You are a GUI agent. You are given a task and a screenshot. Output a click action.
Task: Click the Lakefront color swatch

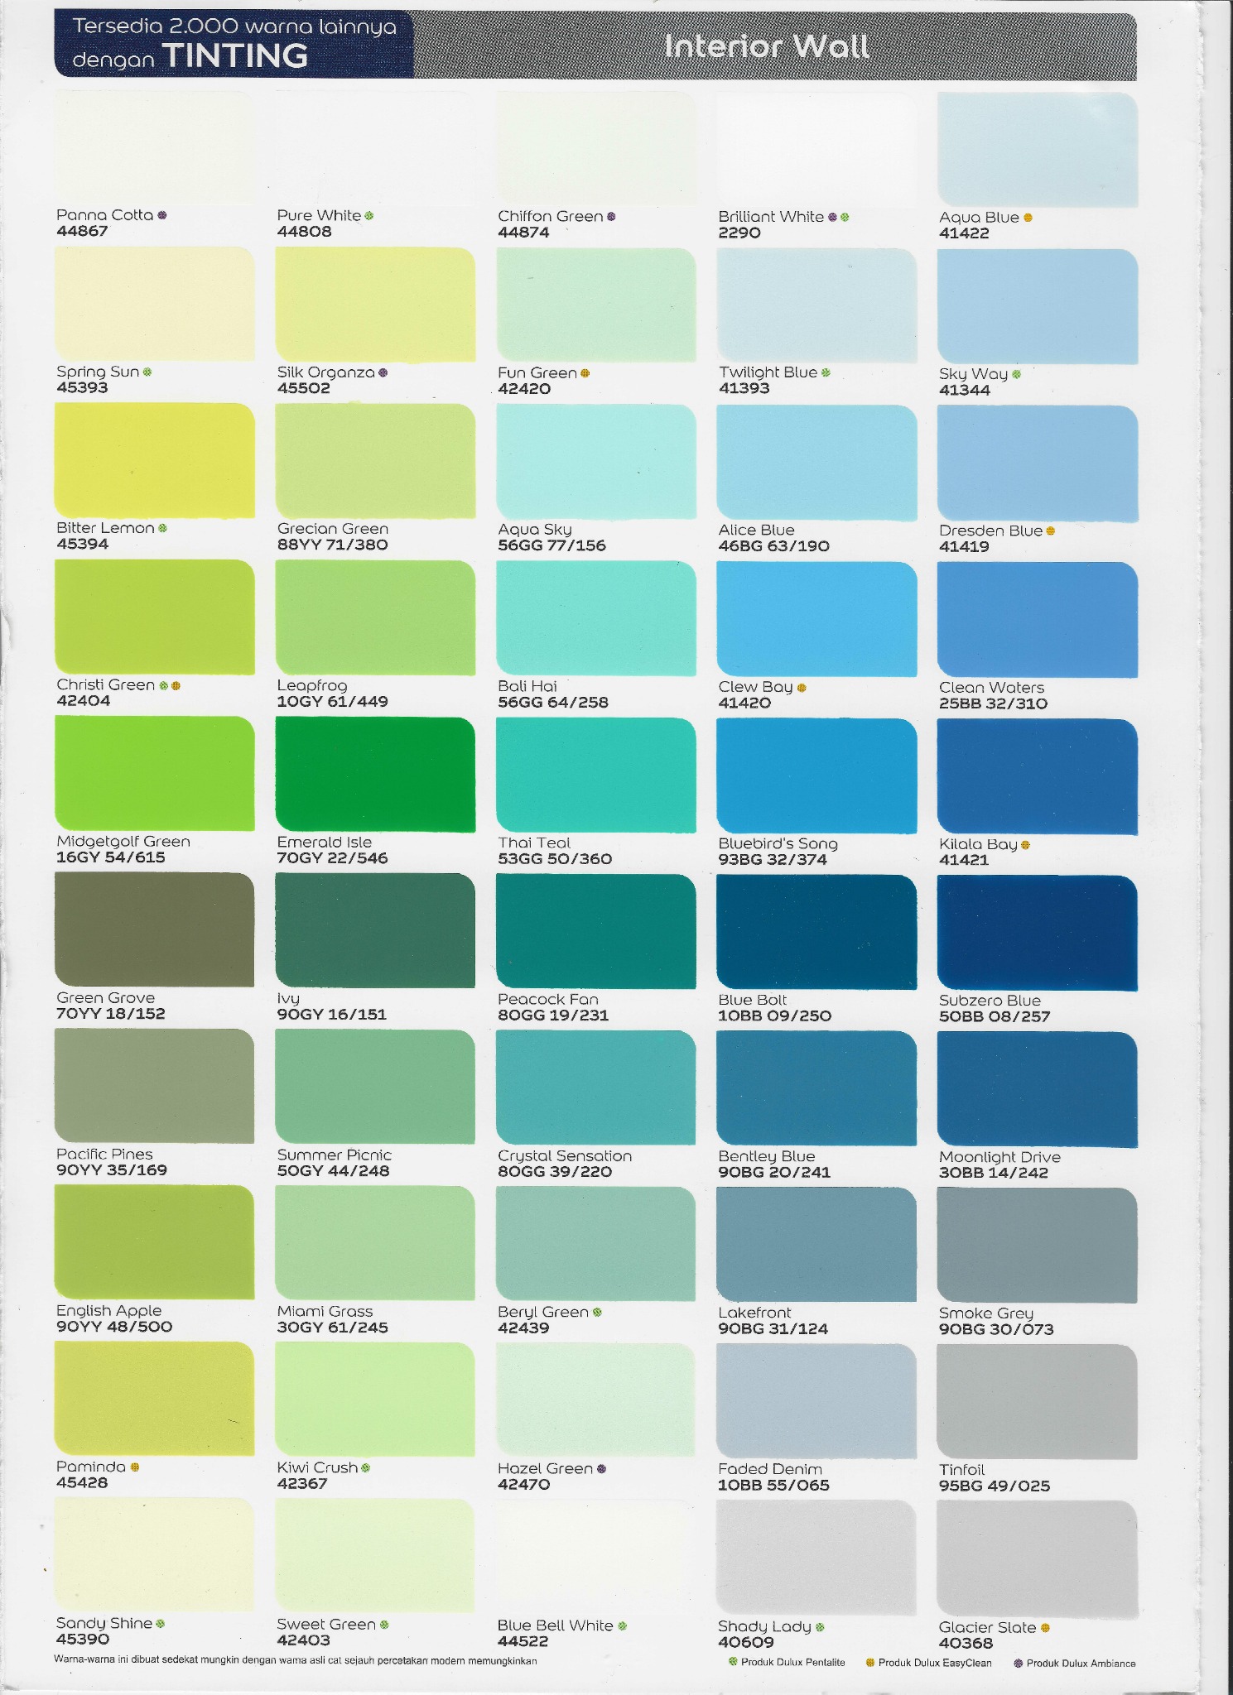[x=816, y=1244]
